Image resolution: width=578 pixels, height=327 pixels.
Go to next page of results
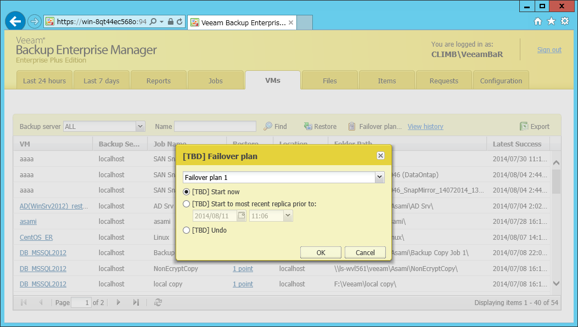[119, 302]
